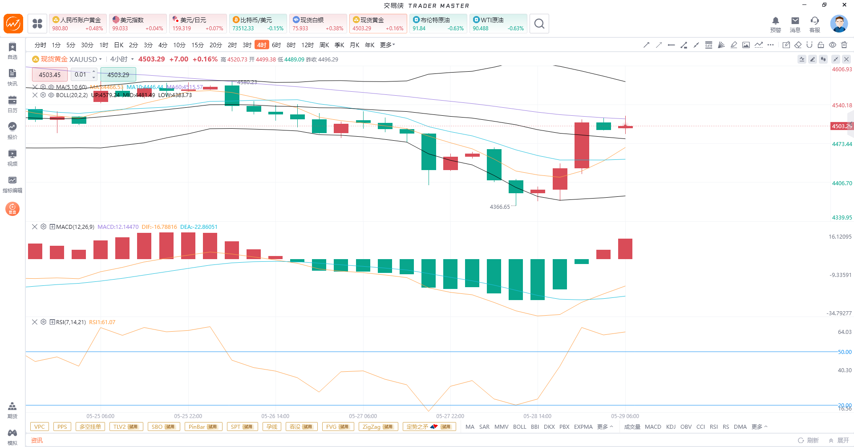Toggle MA(5,10,60) indicator visibility eye
Viewport: 854px width, 447px height.
click(x=51, y=87)
